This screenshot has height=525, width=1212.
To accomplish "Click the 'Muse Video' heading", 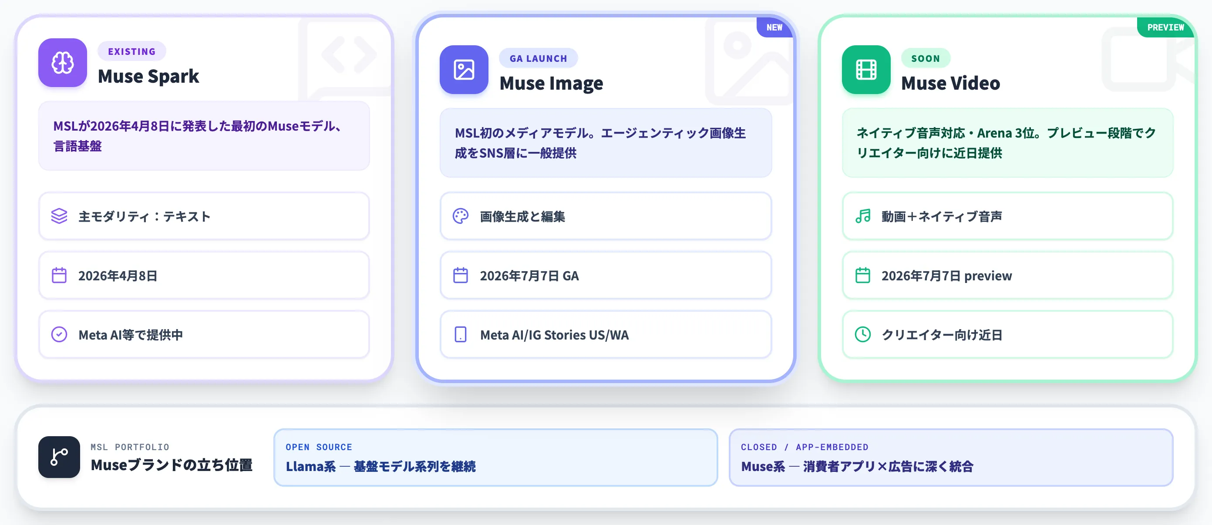I will [x=950, y=84].
